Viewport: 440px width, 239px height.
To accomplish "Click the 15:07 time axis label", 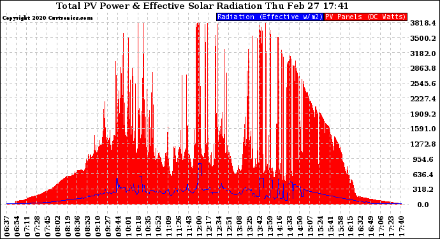I will (311, 226).
